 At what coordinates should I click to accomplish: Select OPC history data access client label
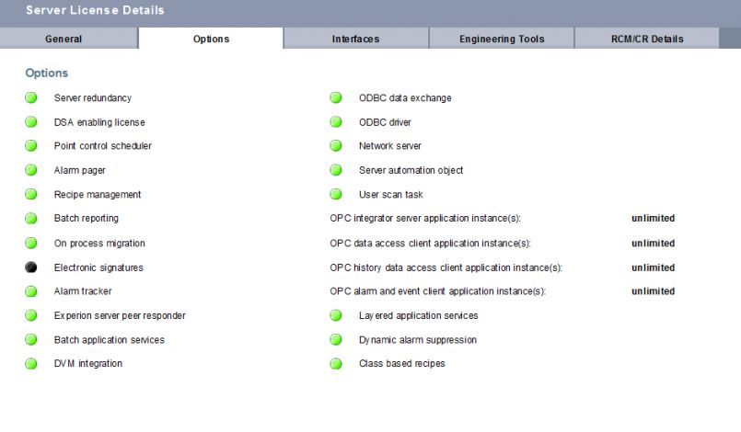446,267
